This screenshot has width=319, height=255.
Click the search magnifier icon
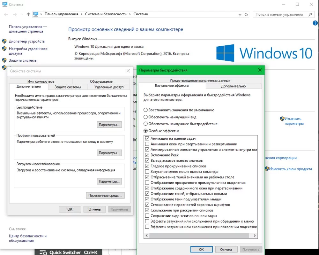pos(310,14)
